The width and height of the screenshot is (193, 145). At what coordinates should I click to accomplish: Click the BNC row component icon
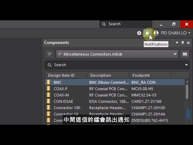pyautogui.click(x=48, y=82)
